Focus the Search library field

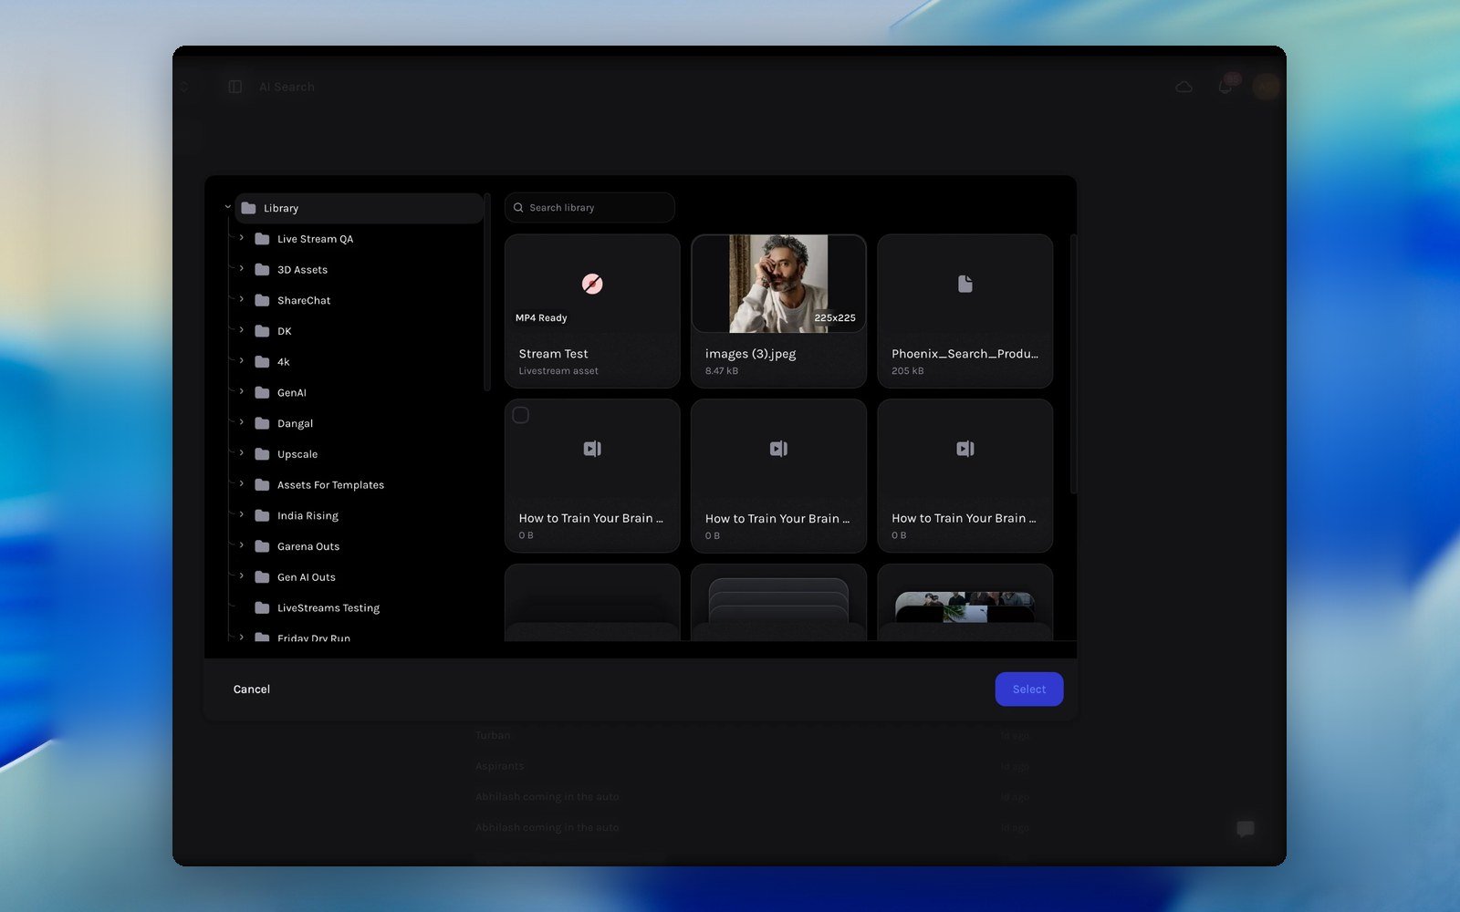[589, 208]
